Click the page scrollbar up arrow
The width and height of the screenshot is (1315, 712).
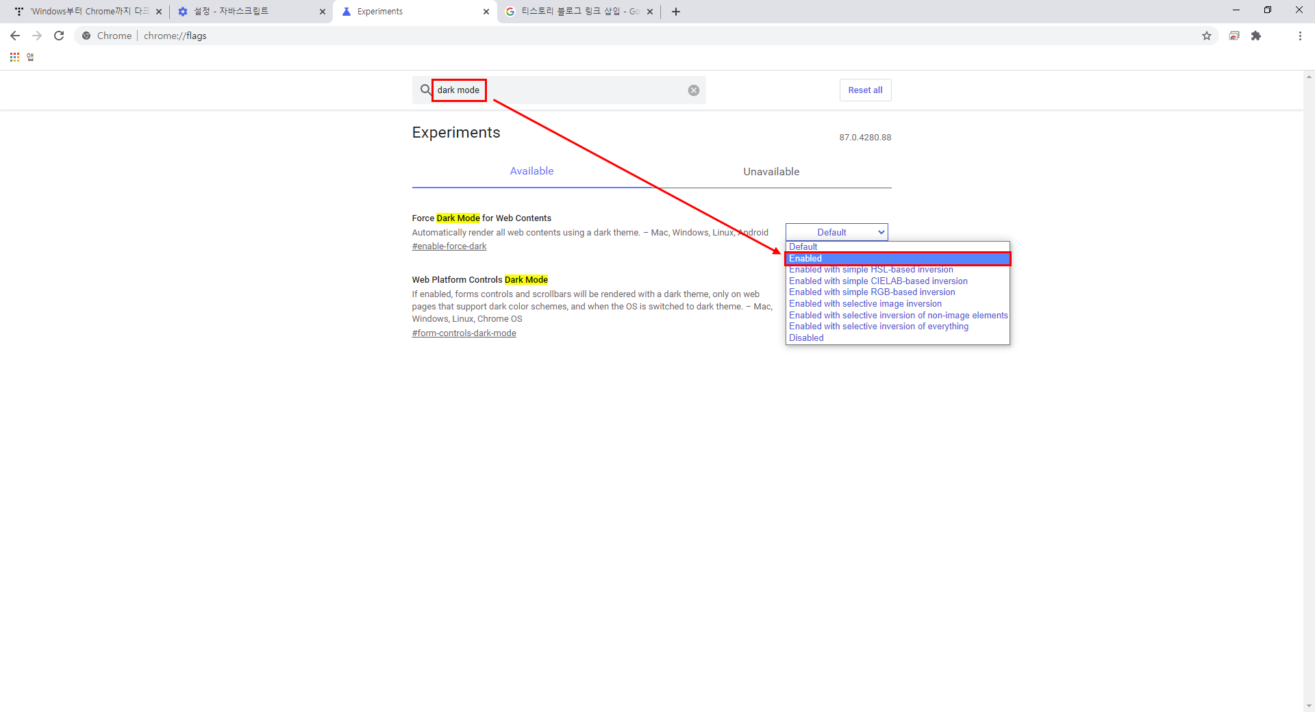[1309, 76]
